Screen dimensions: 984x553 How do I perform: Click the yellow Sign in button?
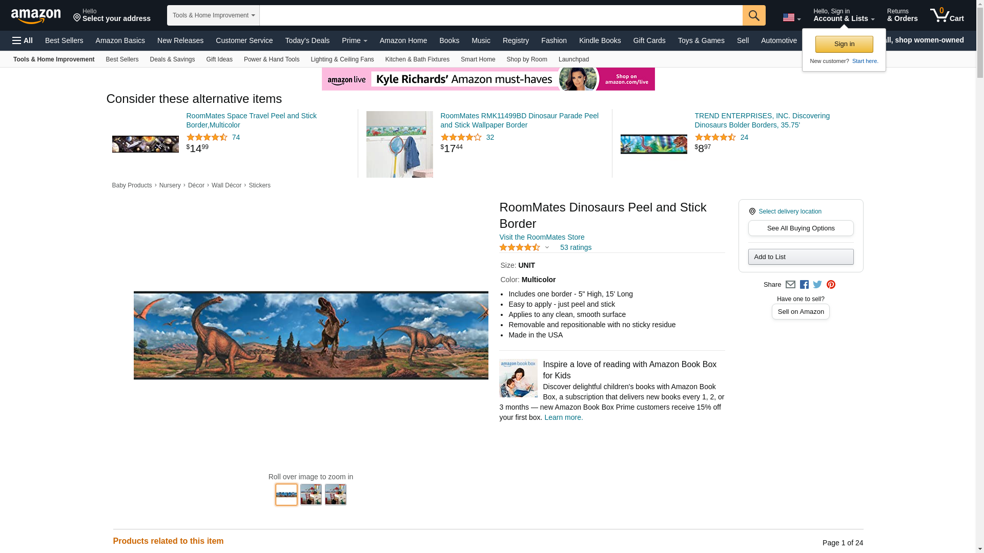(x=844, y=44)
